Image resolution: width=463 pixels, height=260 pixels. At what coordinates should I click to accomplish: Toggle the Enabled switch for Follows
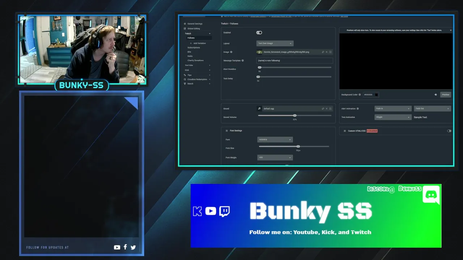(259, 32)
